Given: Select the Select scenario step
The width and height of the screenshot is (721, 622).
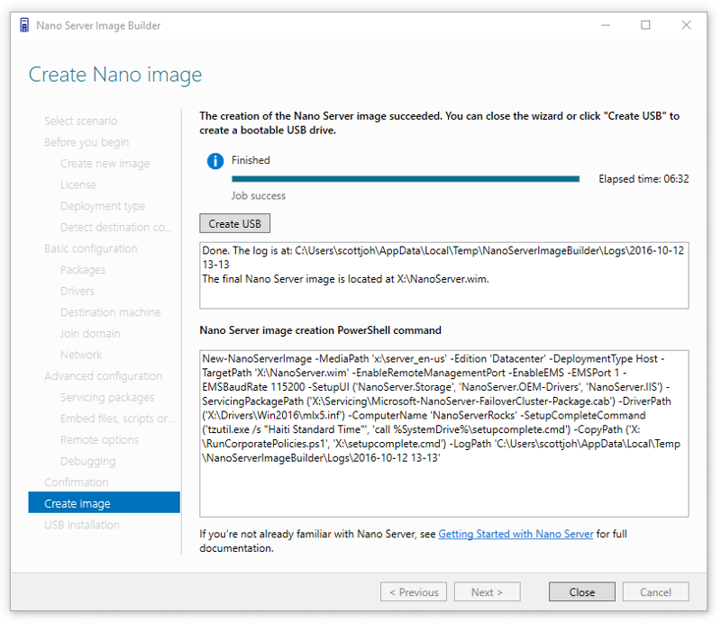Looking at the screenshot, I should tap(80, 121).
